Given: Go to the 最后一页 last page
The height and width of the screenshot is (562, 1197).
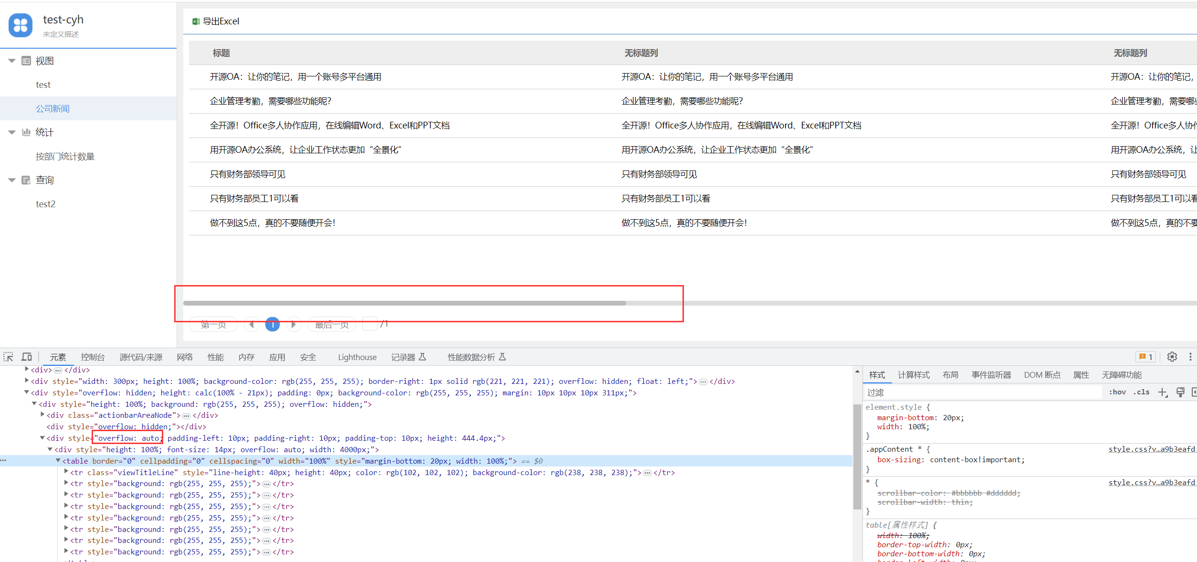Looking at the screenshot, I should click(332, 325).
